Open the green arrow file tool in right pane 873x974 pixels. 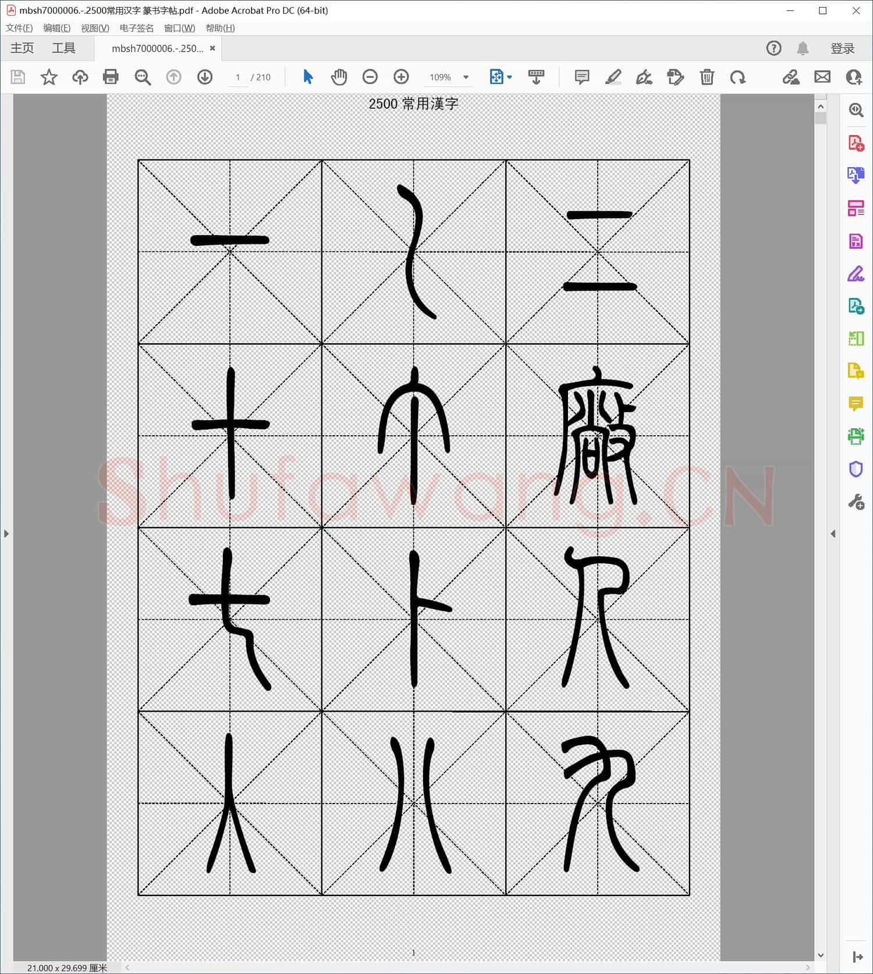[x=856, y=306]
